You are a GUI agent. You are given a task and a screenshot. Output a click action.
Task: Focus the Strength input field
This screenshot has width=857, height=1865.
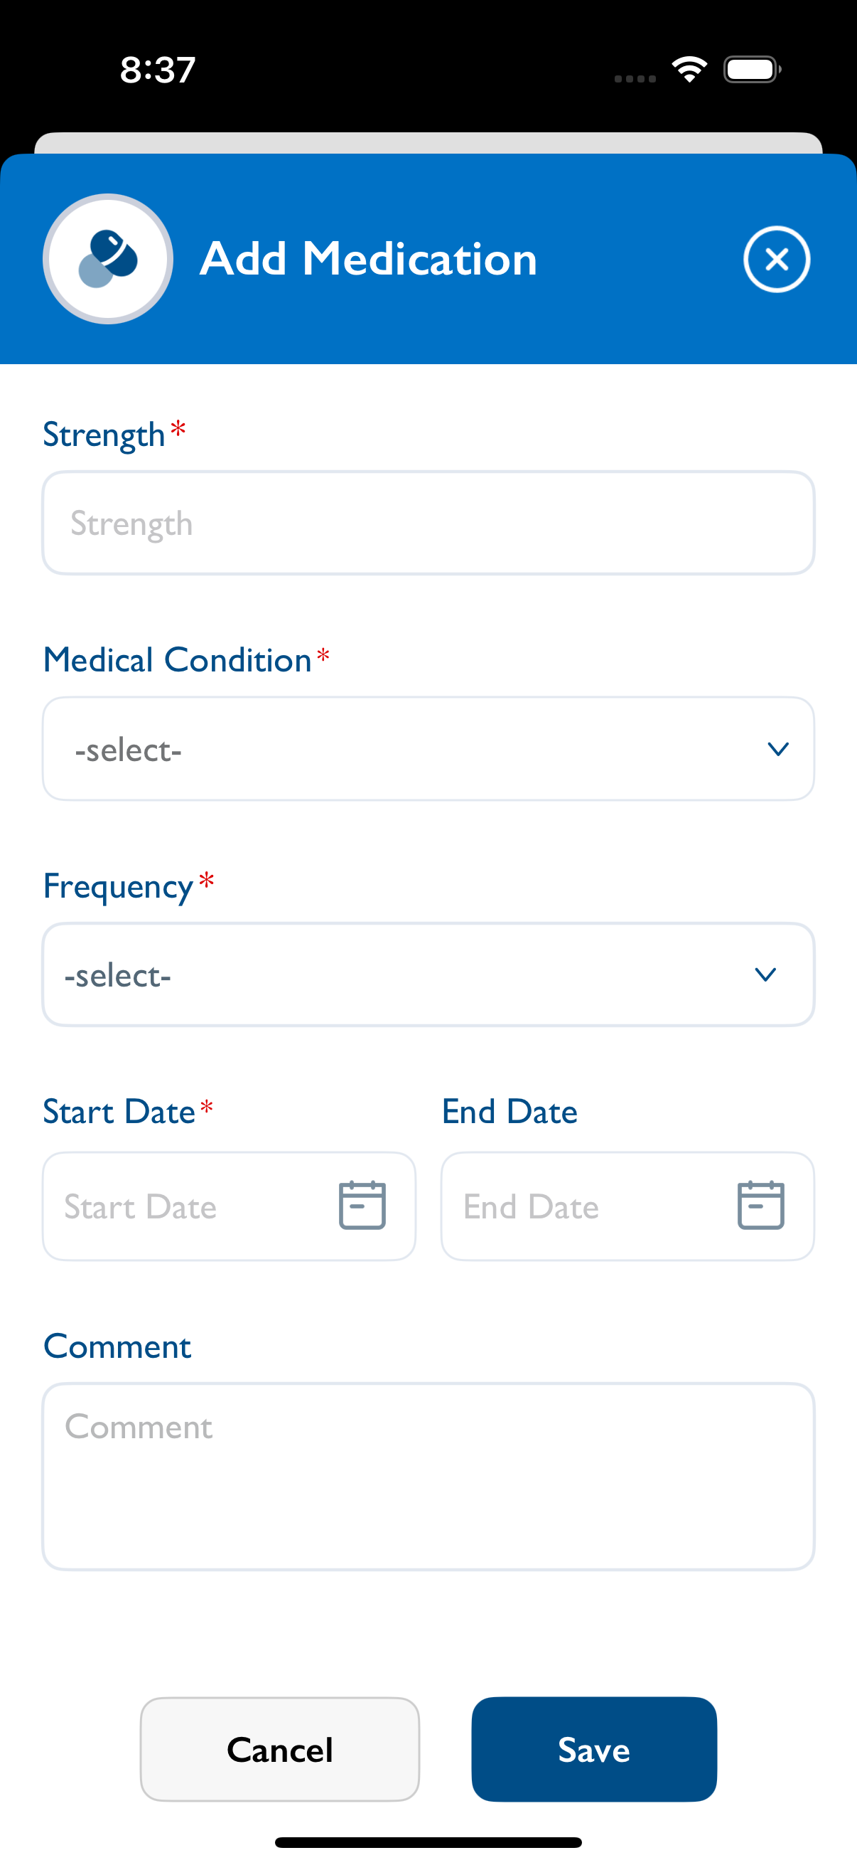coord(428,523)
